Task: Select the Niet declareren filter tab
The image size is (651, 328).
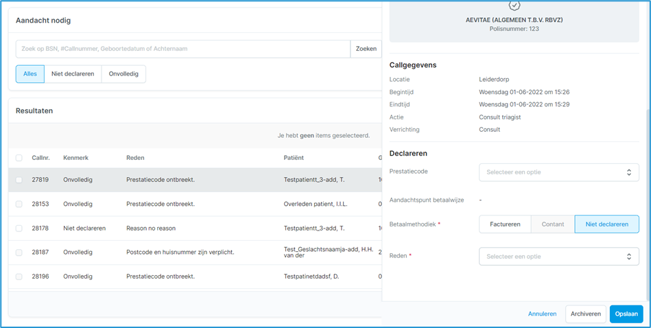Action: [73, 74]
